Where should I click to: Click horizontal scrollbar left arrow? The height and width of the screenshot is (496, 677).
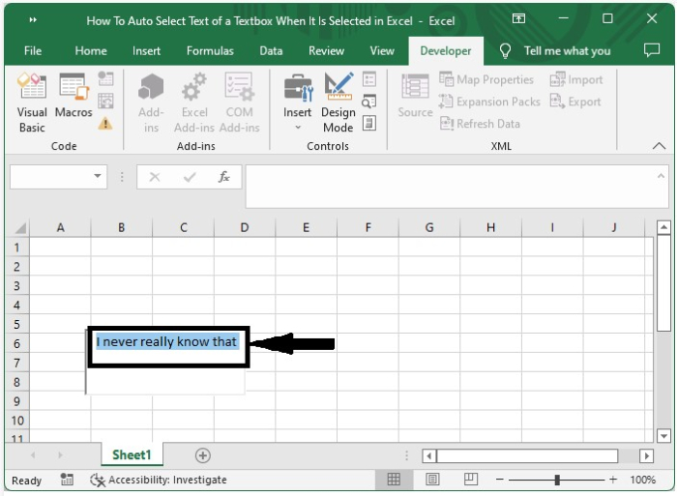[x=428, y=455]
